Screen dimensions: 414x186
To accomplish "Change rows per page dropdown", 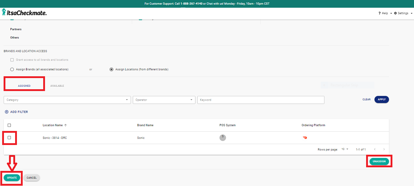I will pos(345,149).
